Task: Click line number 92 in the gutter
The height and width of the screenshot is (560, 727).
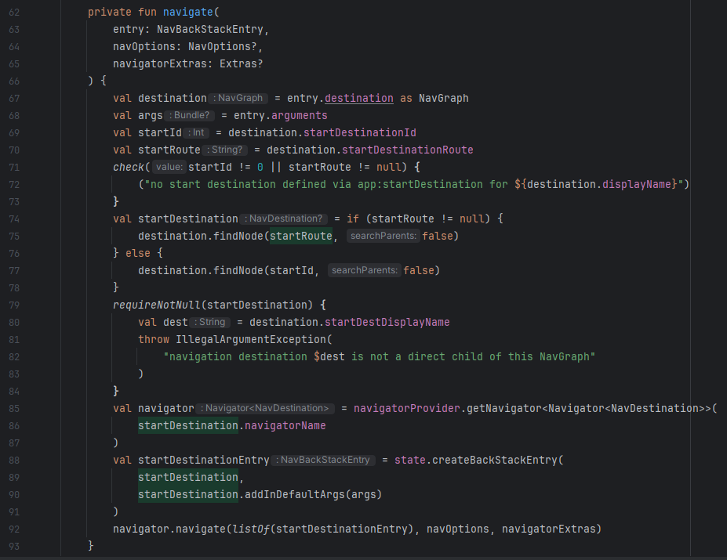Action: [14, 529]
